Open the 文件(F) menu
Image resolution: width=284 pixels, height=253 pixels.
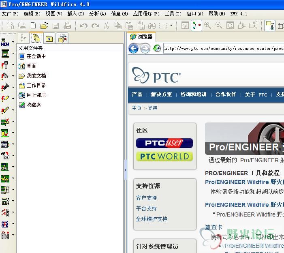[10, 14]
